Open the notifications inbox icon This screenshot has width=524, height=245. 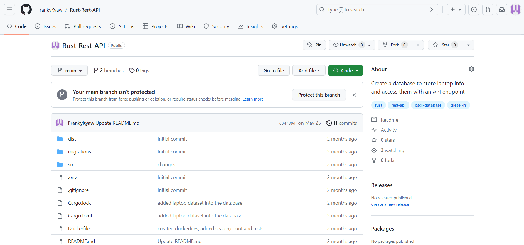501,10
